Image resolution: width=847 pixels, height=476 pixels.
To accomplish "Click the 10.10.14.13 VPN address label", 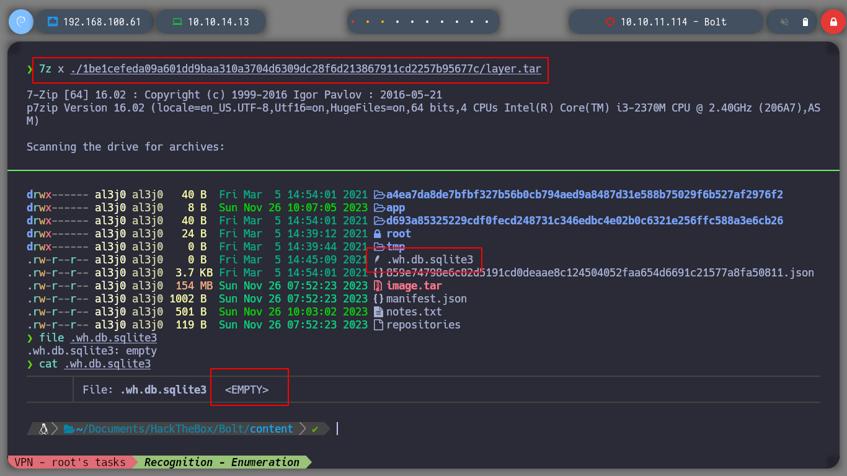I will (x=218, y=22).
